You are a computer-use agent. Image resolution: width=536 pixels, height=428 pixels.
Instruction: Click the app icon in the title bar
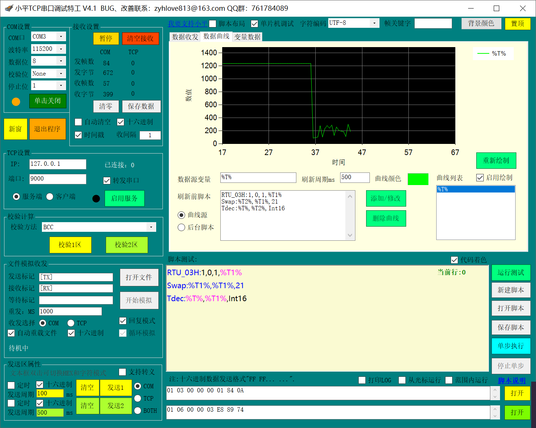click(x=8, y=8)
